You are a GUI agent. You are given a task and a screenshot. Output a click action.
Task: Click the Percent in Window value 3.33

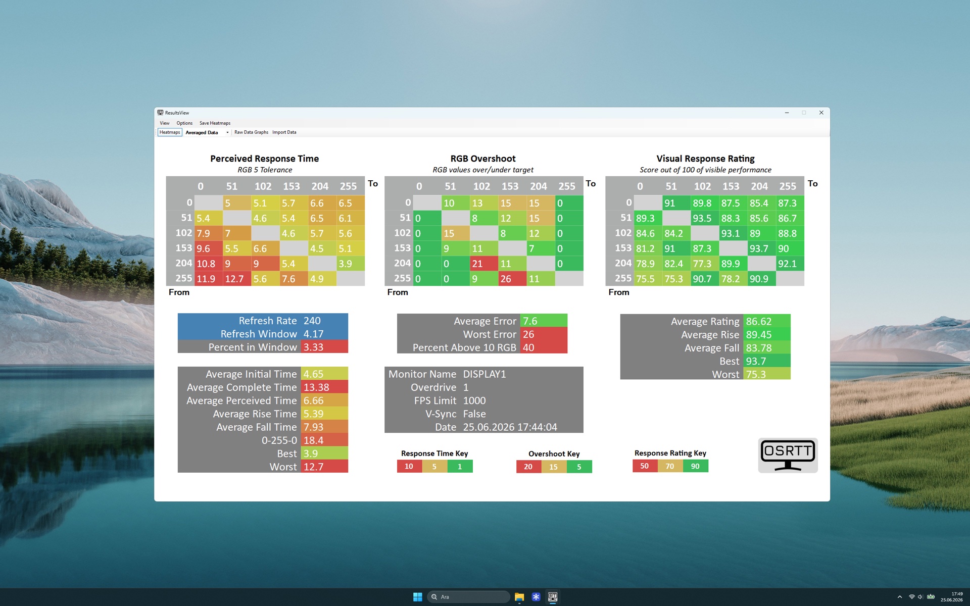point(324,347)
